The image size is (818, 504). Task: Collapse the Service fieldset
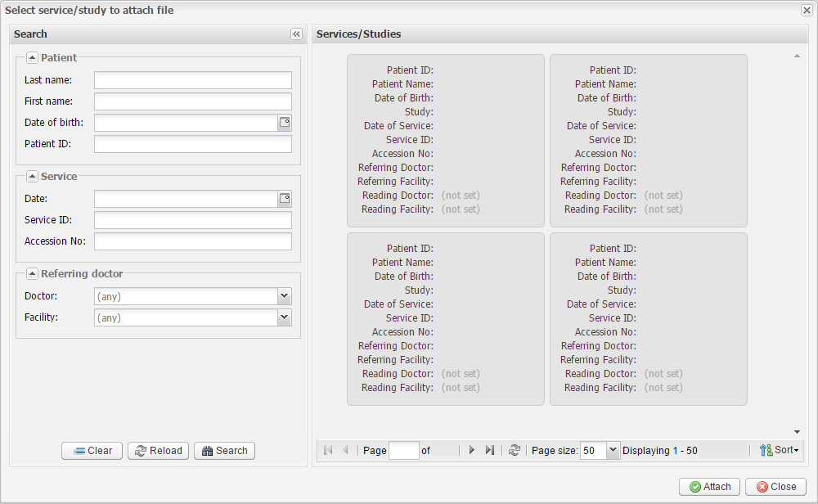pos(33,177)
